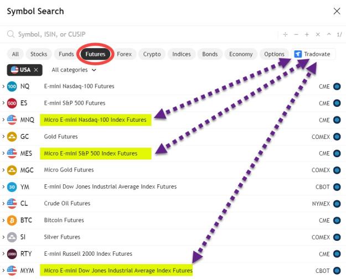Expand the NQ contracts row
346x279 pixels.
(3, 86)
